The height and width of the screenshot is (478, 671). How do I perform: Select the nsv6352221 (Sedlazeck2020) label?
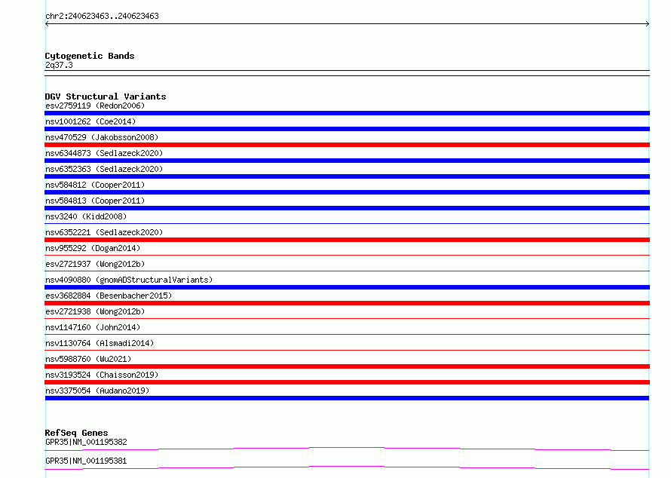point(104,232)
